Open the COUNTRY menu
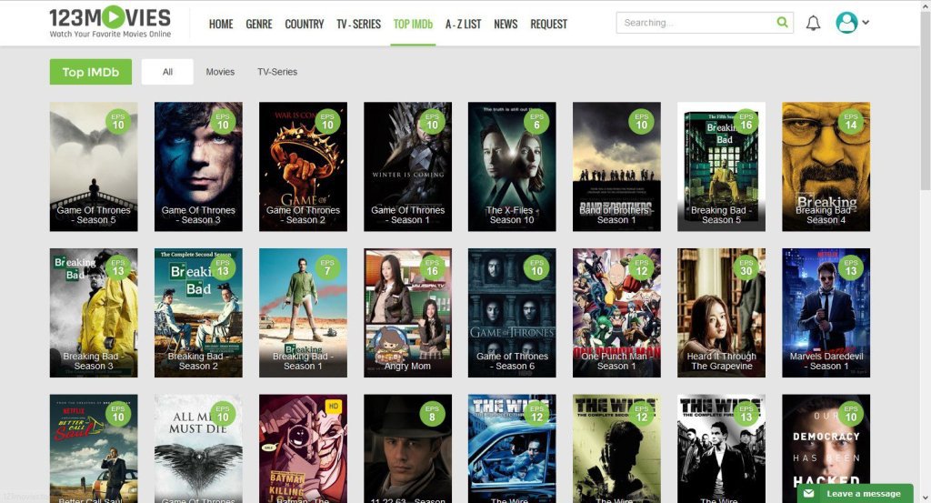 click(304, 24)
